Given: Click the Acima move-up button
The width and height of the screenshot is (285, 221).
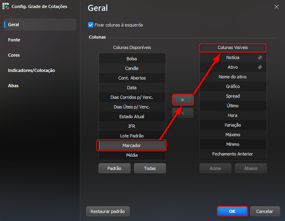Looking at the screenshot, I should (x=215, y=168).
